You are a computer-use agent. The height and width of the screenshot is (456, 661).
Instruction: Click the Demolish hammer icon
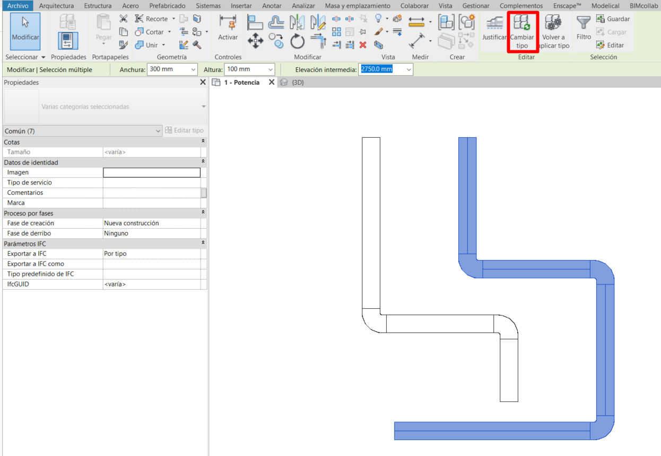197,45
